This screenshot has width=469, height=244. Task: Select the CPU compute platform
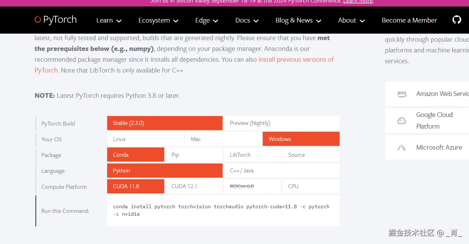tap(311, 186)
